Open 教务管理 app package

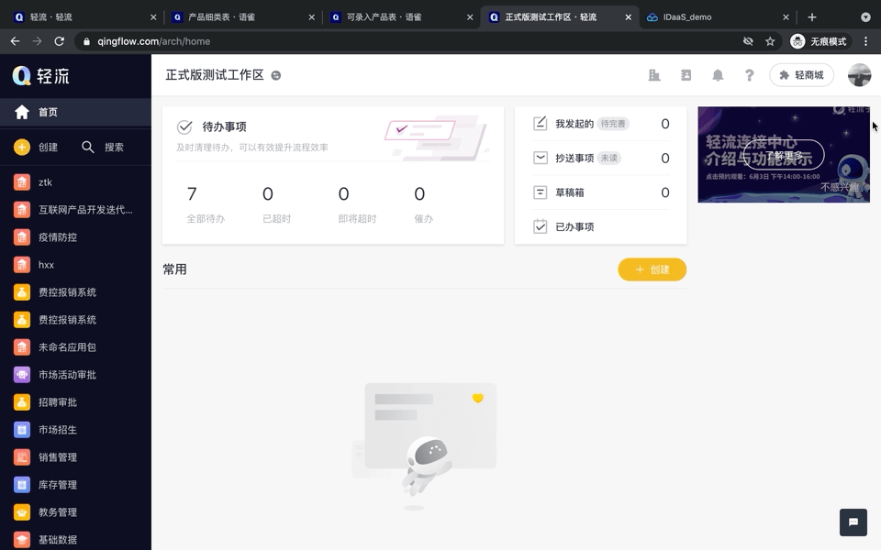coord(75,511)
